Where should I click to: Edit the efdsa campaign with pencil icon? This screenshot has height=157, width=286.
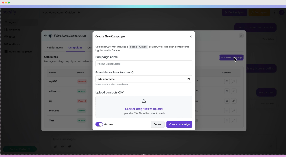click(234, 91)
